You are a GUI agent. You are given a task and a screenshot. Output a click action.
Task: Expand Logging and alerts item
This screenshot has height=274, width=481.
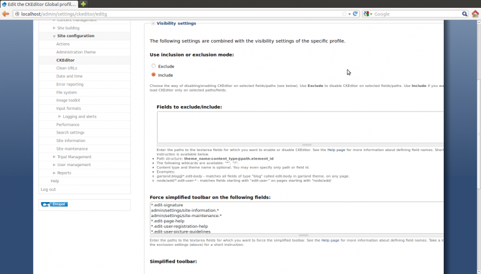tap(60, 116)
